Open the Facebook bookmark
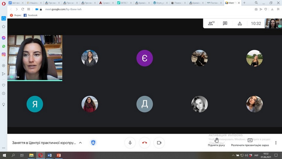 click(x=30, y=15)
